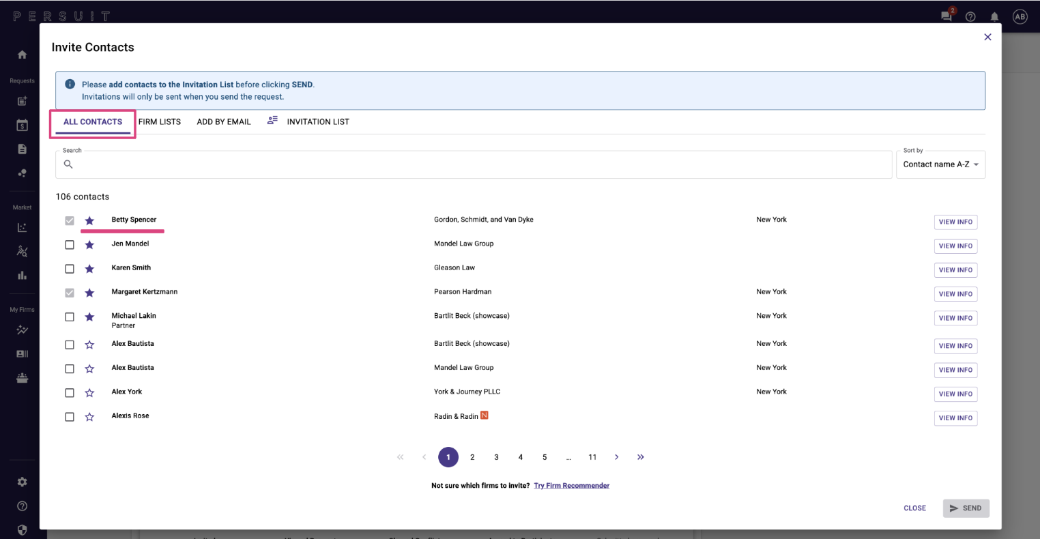1040x539 pixels.
Task: Click Margaret Kertzmann's greyed checkbox
Action: pos(70,293)
